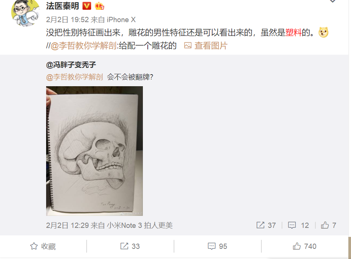Viewport: 351px width, 259px height.
Task: Click the 2月2日 19:52 post timestamp
Action: 67,20
